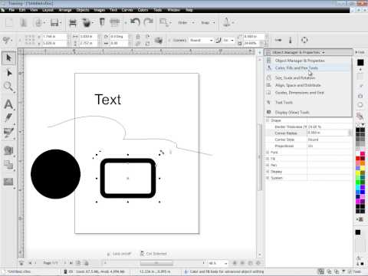Click the Lock on/off button
The image size is (368, 276).
[x=119, y=254]
